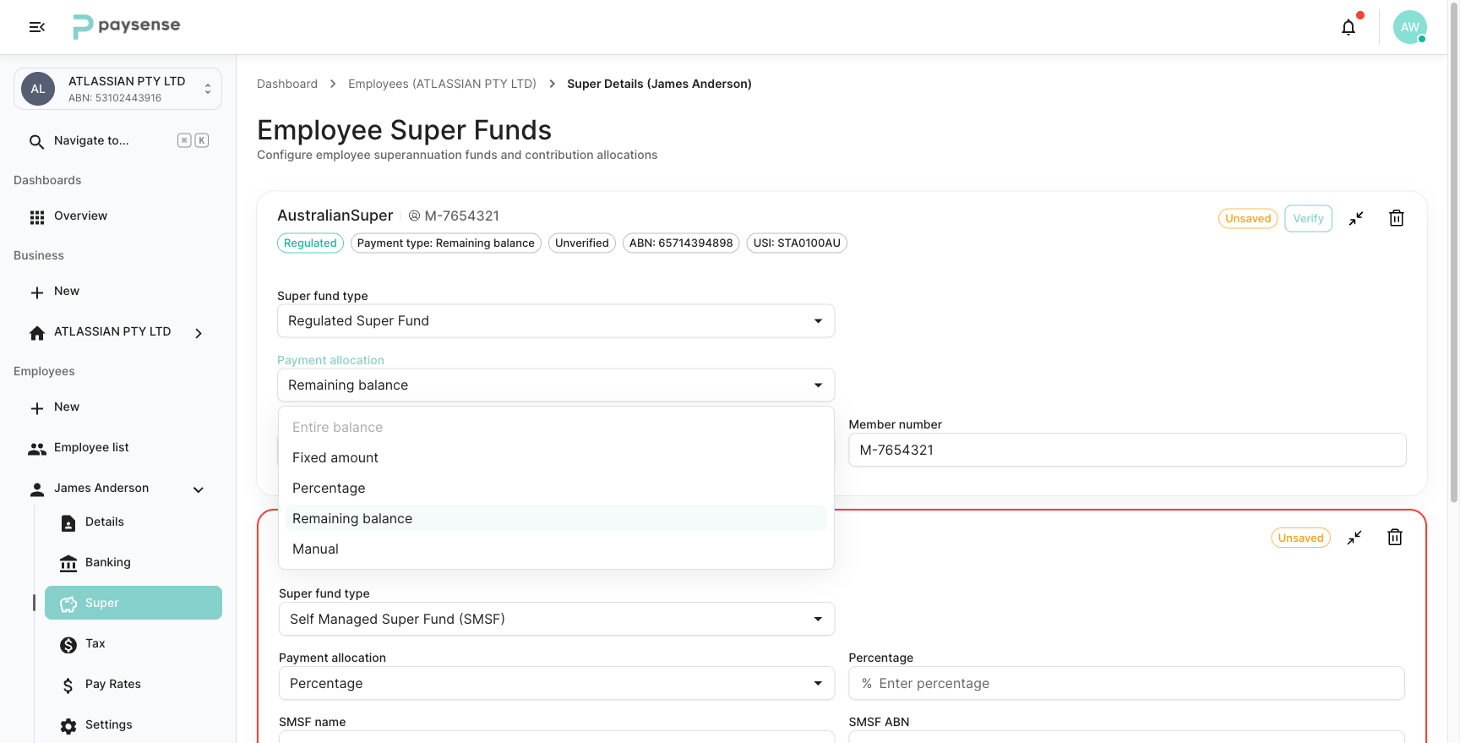Click the Tax dollar-circle icon
Viewport: 1460px width, 743px height.
coord(68,645)
